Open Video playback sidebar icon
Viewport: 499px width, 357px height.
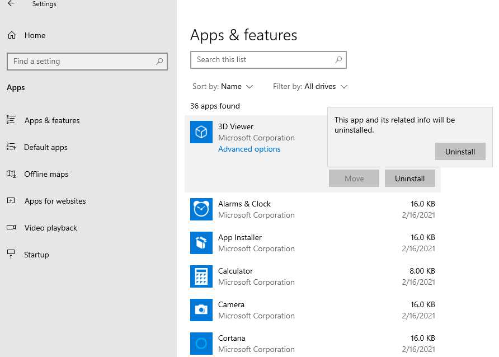coord(11,227)
